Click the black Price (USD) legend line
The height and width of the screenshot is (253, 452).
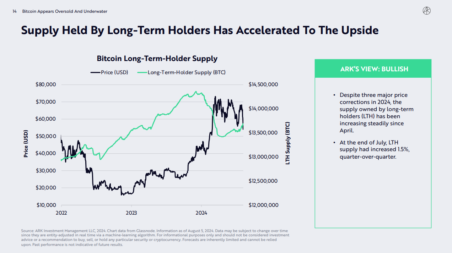tap(95, 72)
